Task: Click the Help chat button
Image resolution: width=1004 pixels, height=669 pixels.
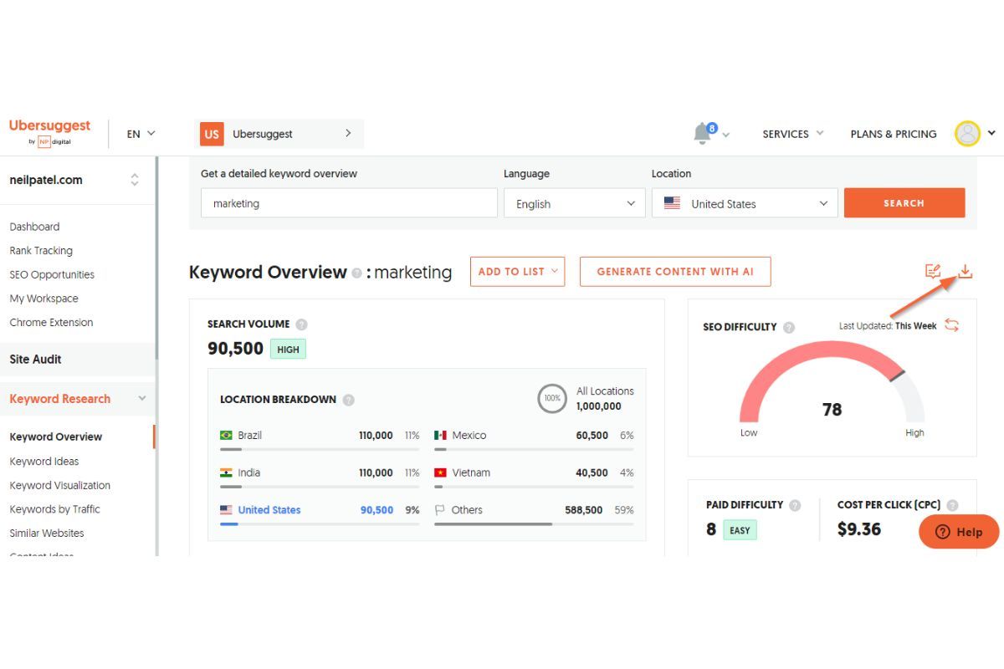Action: (959, 532)
